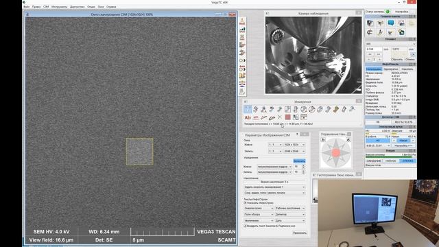
Task: Open the Опции menu
Action: coord(91,7)
